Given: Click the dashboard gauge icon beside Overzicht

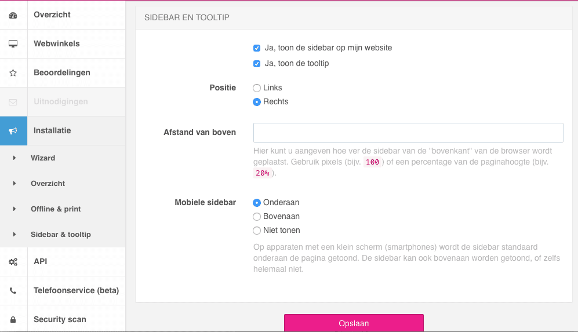Looking at the screenshot, I should point(13,15).
